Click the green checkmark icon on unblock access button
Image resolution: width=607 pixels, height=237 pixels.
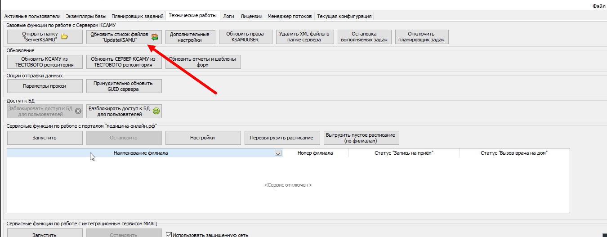click(x=156, y=111)
